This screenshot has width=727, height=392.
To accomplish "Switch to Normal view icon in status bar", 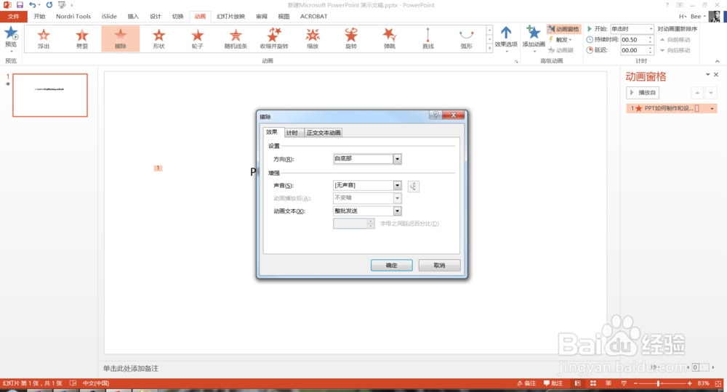I will coord(578,383).
